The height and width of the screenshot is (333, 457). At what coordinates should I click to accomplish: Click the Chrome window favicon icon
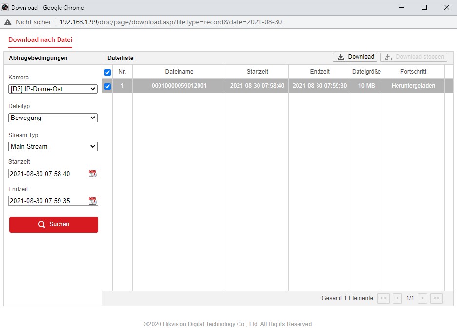[5, 7]
